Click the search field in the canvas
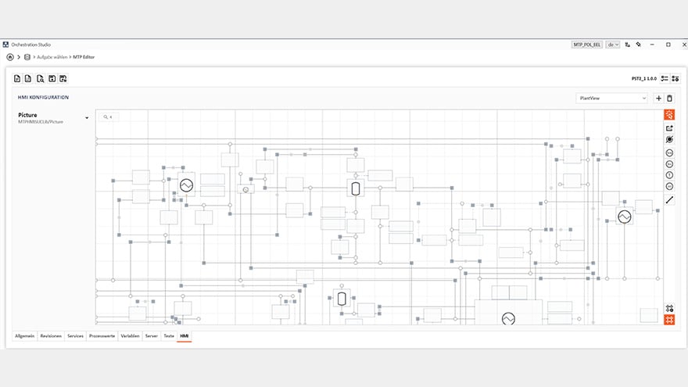Screen dimensions: 688x387 coord(125,116)
